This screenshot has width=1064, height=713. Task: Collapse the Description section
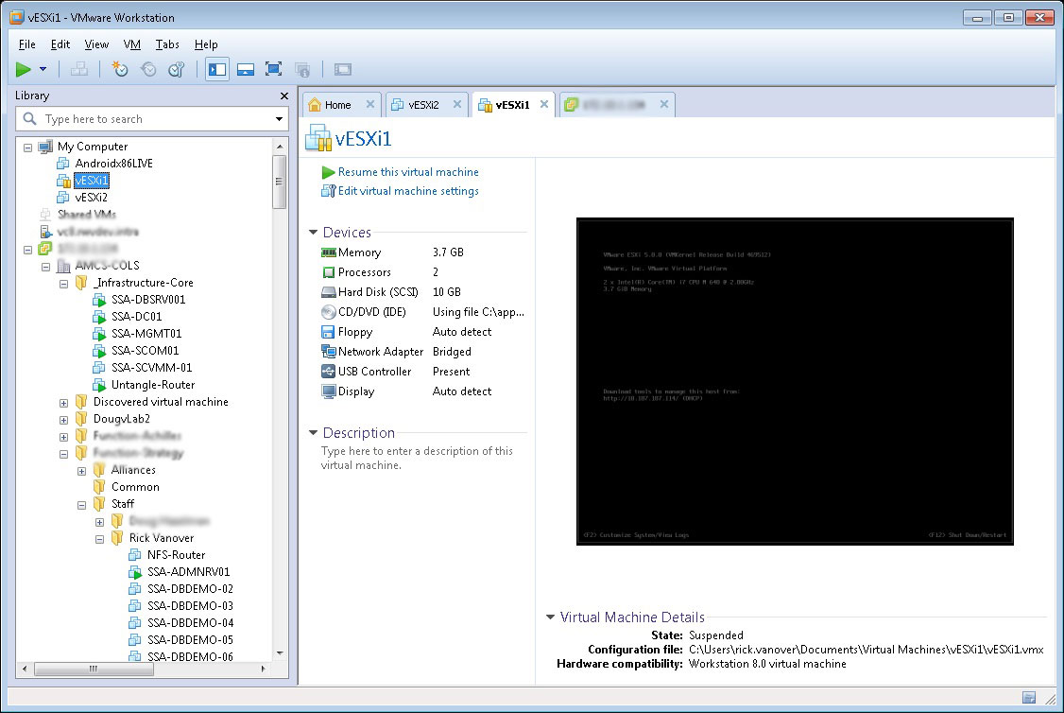tap(313, 432)
